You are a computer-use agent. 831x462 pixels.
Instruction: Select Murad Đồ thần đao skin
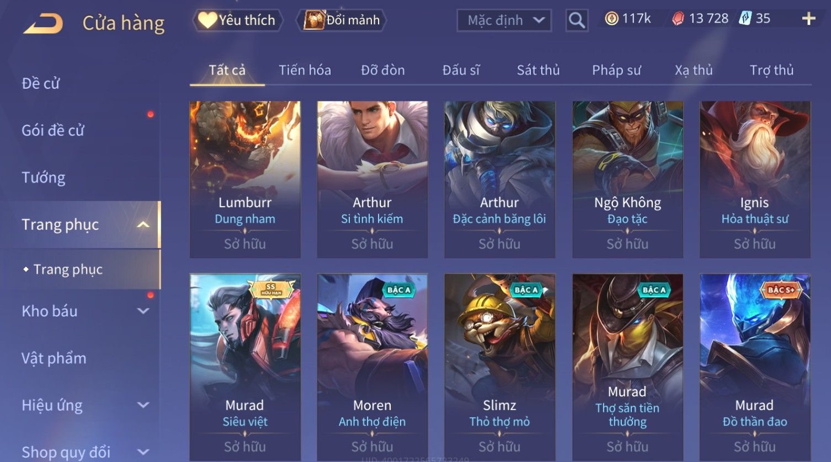(755, 367)
